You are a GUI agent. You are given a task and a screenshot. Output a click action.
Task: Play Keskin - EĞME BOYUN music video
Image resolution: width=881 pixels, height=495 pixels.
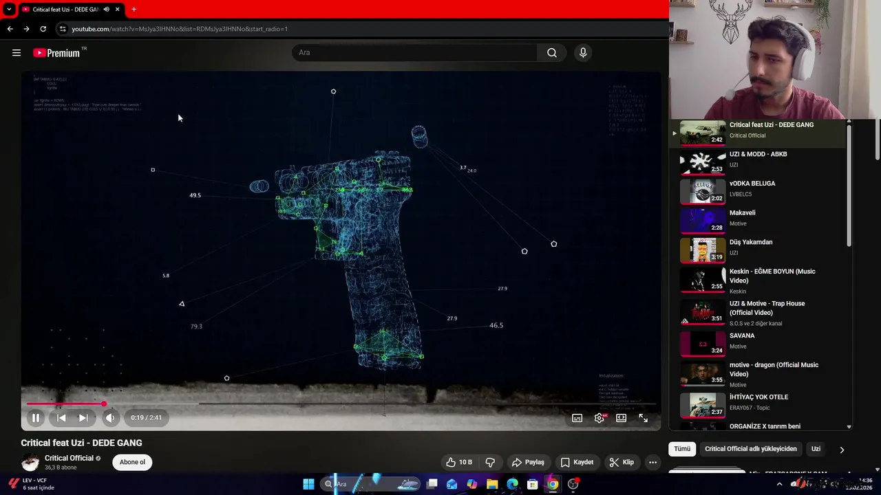[x=757, y=280]
